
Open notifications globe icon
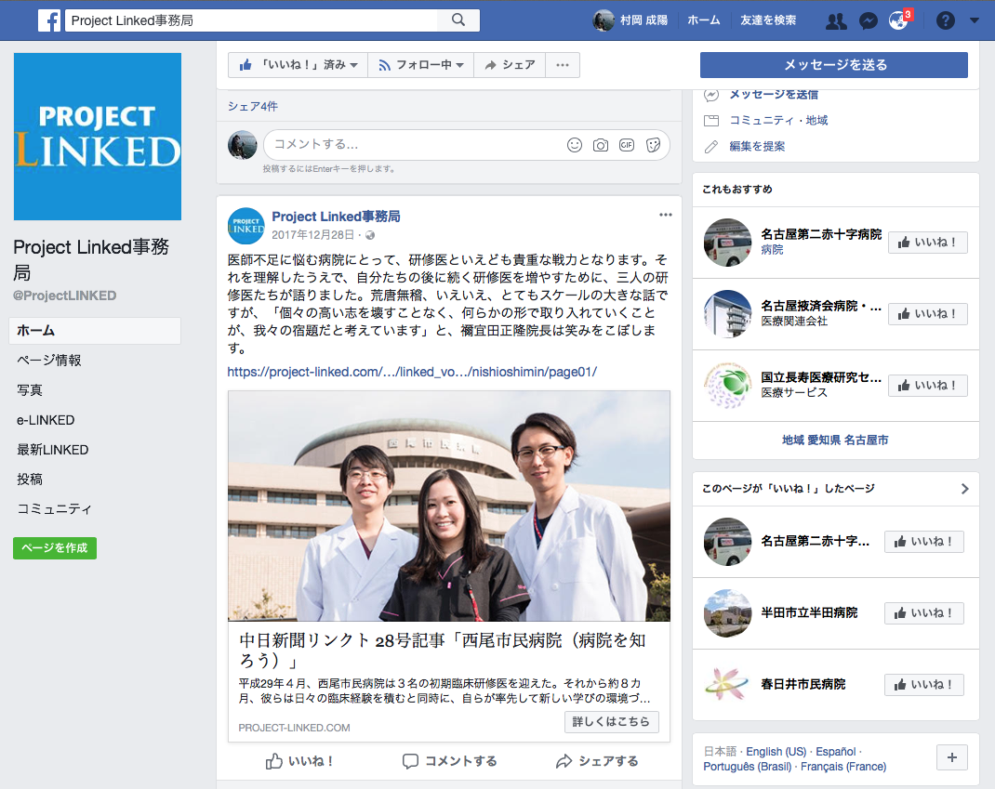point(897,20)
